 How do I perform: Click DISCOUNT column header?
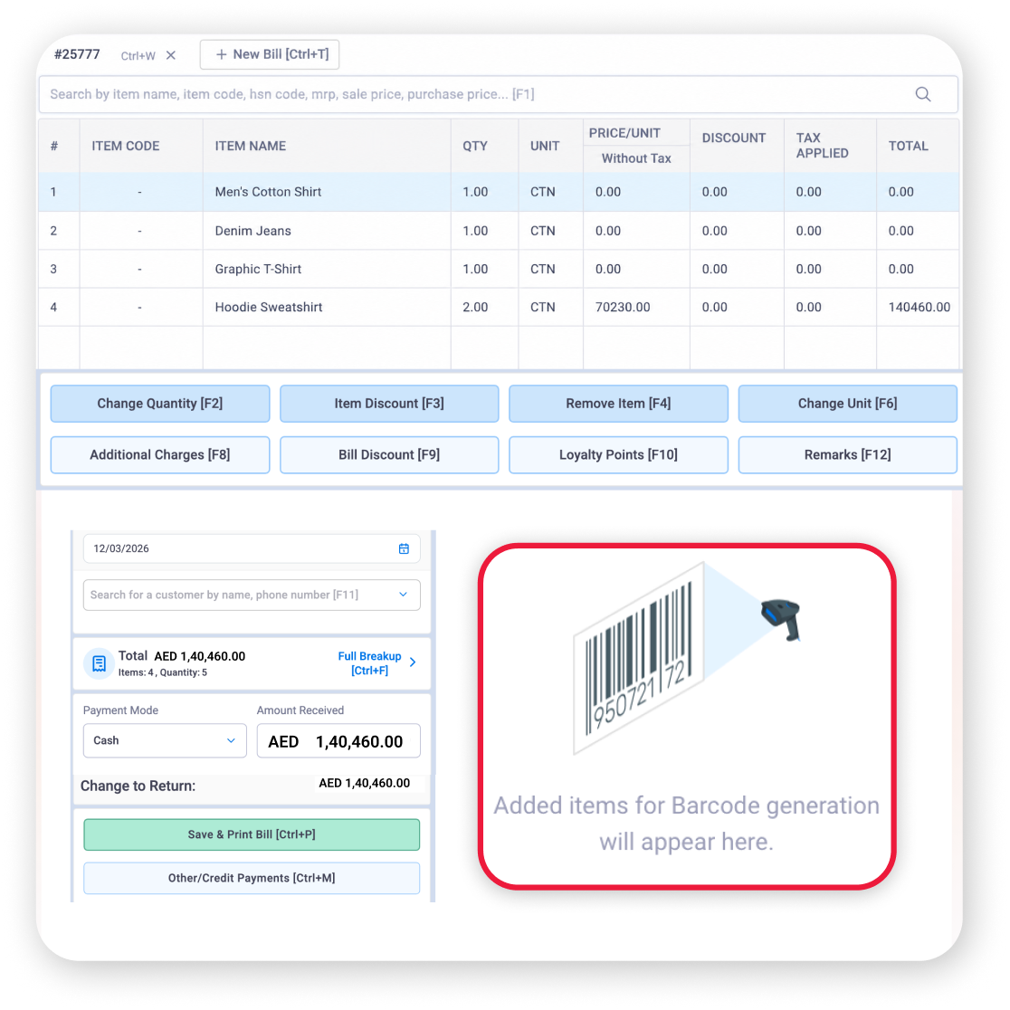point(734,138)
